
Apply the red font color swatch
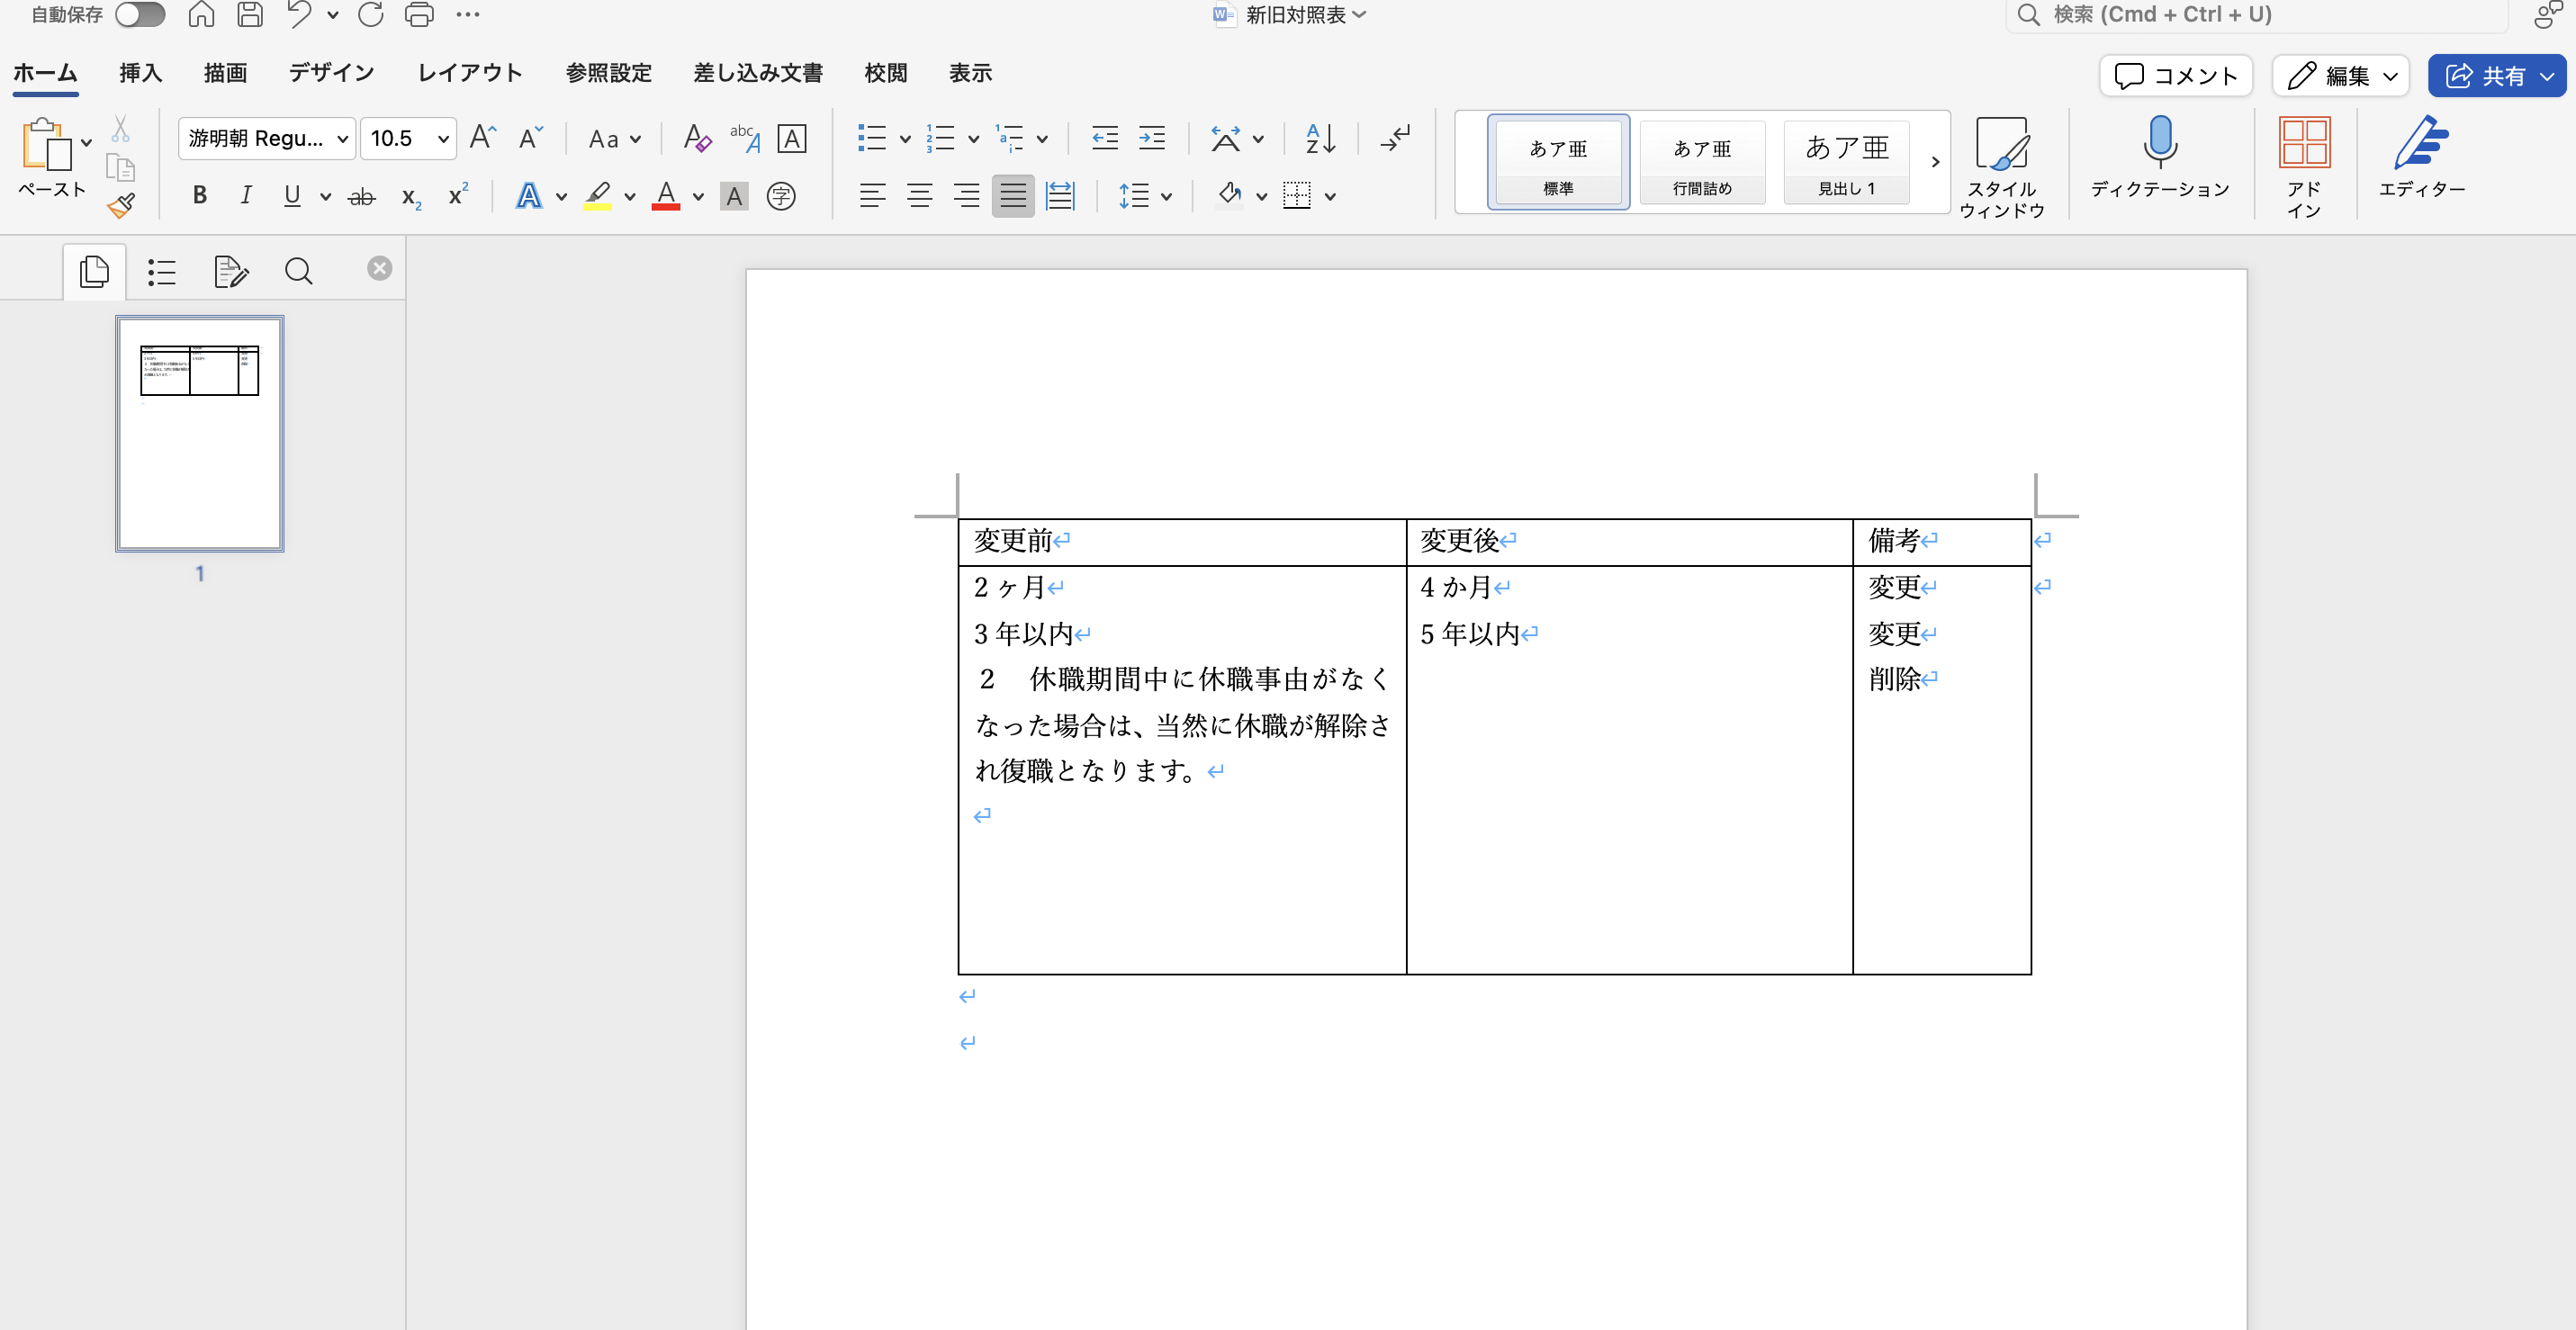(666, 196)
